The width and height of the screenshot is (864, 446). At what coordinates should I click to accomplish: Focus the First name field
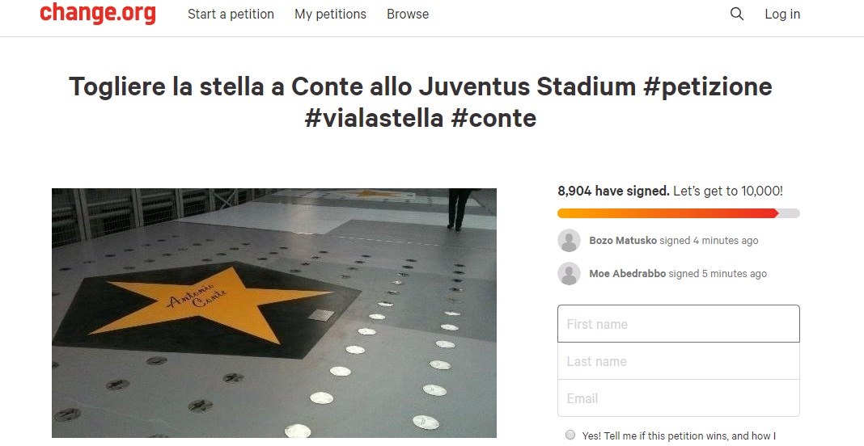tap(678, 324)
